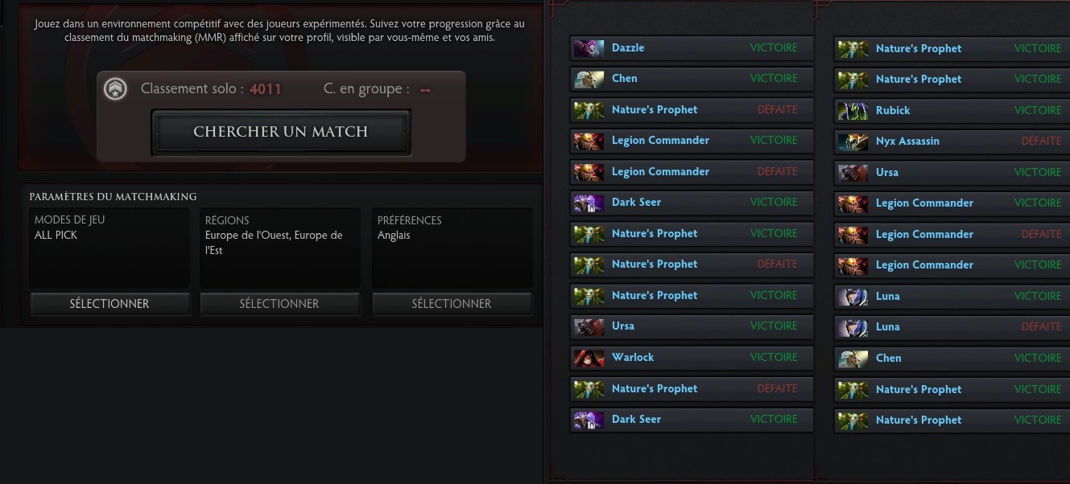Click the solo ranking badge icon

coord(116,89)
